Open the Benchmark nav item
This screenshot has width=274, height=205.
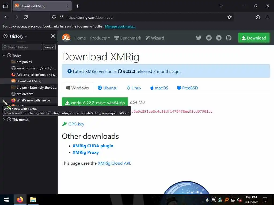[x=128, y=38]
